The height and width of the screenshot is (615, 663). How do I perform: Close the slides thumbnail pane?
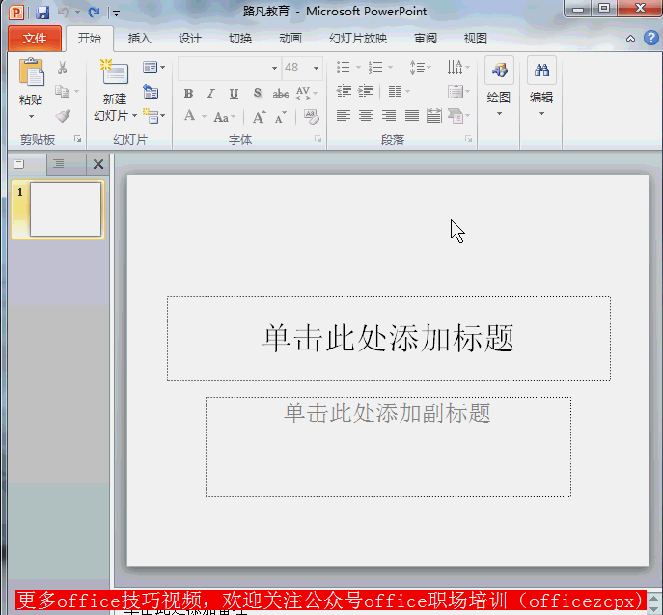pyautogui.click(x=97, y=165)
